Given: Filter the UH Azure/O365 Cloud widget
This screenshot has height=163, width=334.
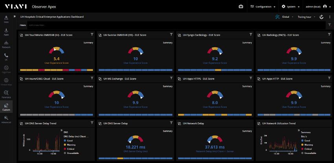Looking at the screenshot, I should [x=92, y=78].
